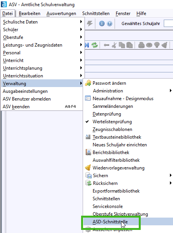This screenshot has width=173, height=233.
Task: Open the help question mark icon
Action: 110,23
